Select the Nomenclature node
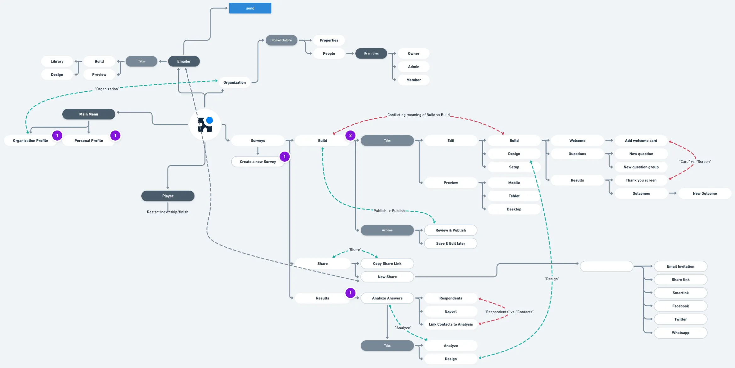Screen dimensions: 735x368 (x=281, y=40)
